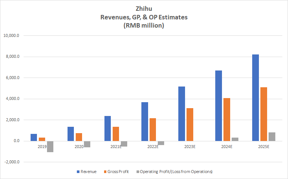Click the '8,000.0' axis label
Image resolution: width=288 pixels, height=179 pixels.
tap(13, 57)
